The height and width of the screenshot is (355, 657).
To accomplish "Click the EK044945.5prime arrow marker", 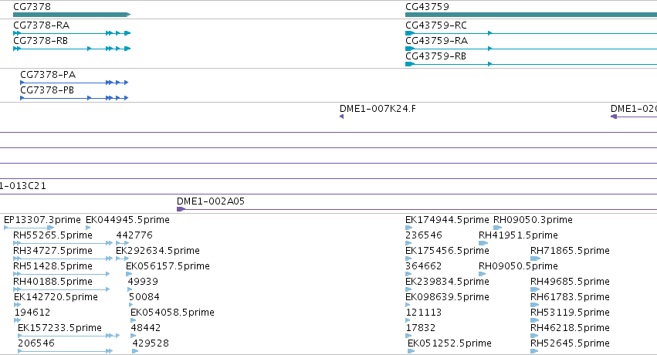I will 88,228.
